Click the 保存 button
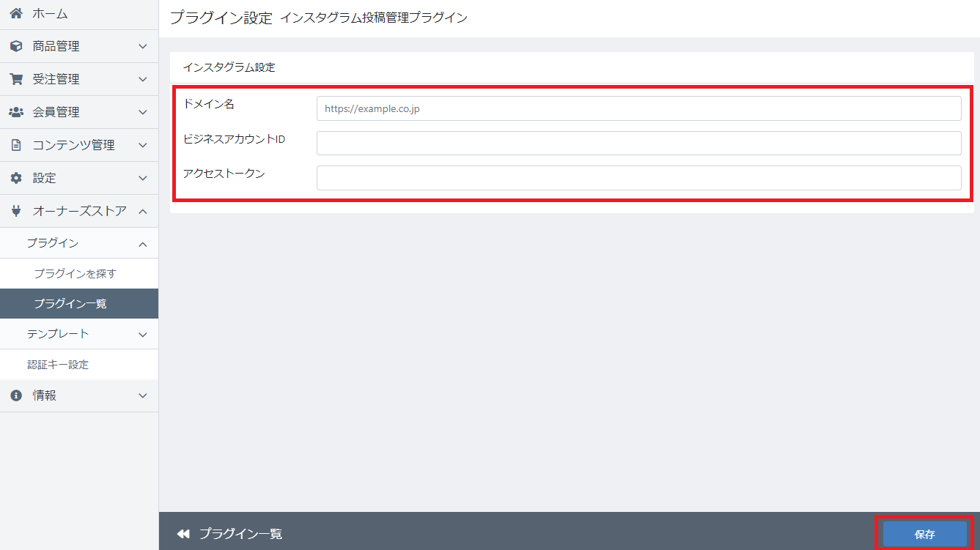 coord(925,534)
